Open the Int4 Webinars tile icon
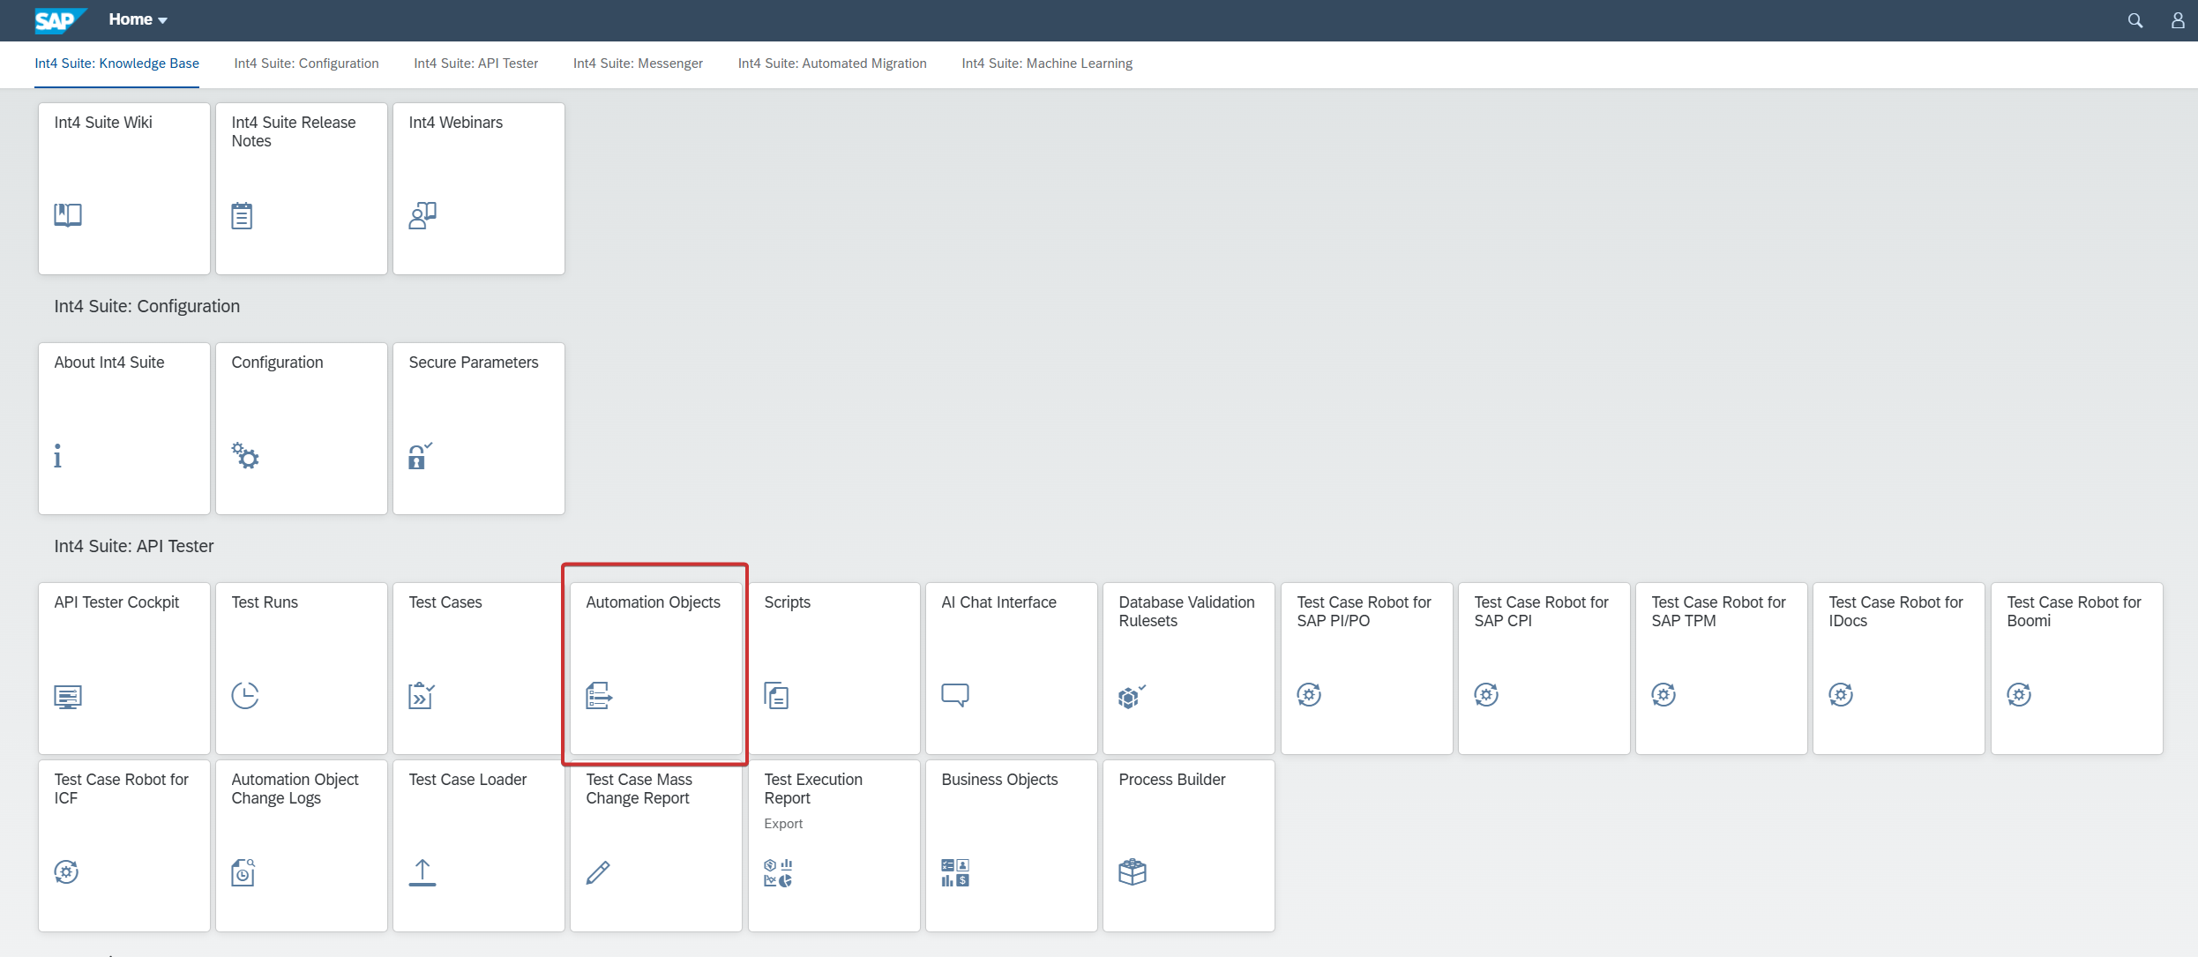Viewport: 2198px width, 957px height. 422,215
